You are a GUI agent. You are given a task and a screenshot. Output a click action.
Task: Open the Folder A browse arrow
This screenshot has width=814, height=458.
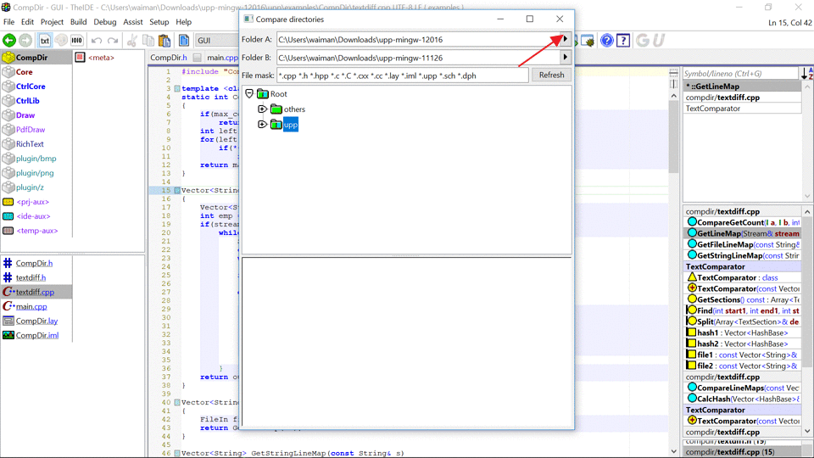[x=566, y=39]
